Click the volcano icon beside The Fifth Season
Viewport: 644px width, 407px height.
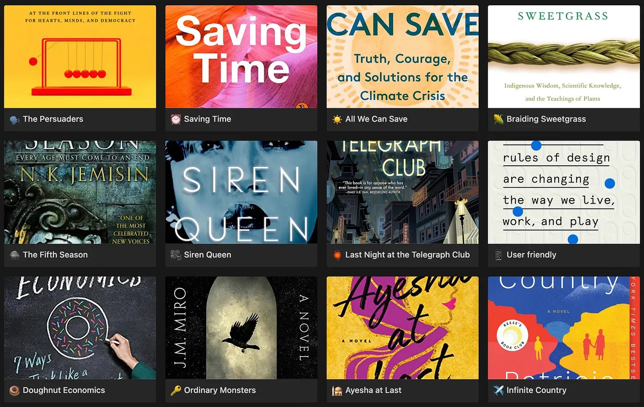click(x=15, y=255)
